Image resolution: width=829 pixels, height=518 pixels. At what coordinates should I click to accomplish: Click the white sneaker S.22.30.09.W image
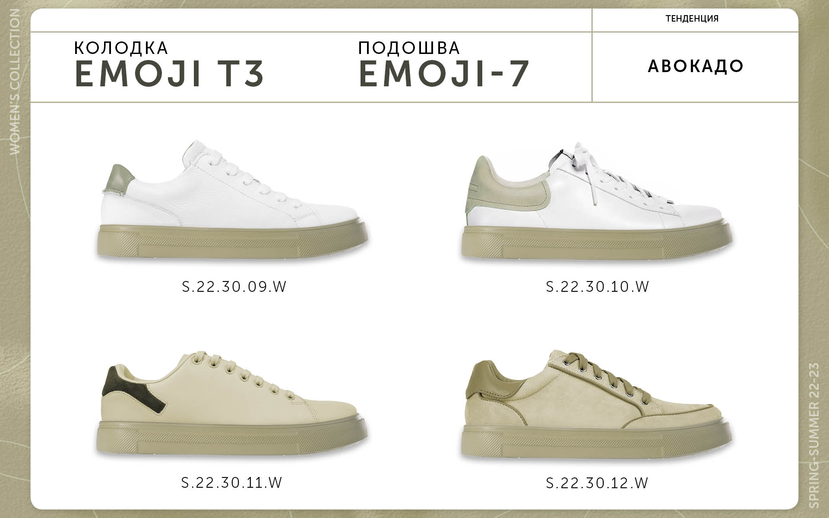(232, 200)
